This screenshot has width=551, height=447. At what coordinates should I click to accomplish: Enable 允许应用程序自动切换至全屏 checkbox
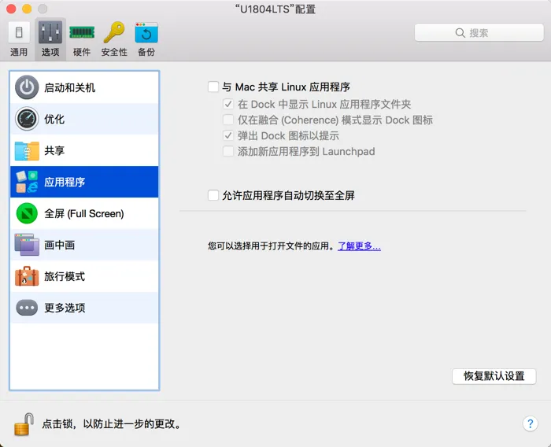click(x=213, y=195)
